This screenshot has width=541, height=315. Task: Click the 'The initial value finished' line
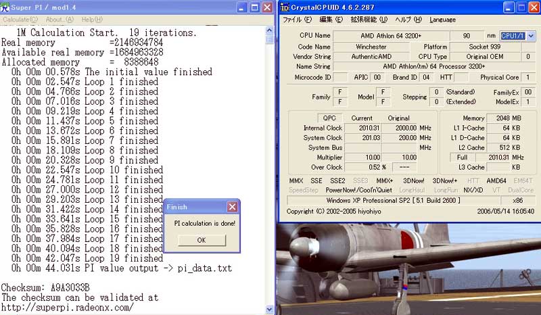[112, 72]
